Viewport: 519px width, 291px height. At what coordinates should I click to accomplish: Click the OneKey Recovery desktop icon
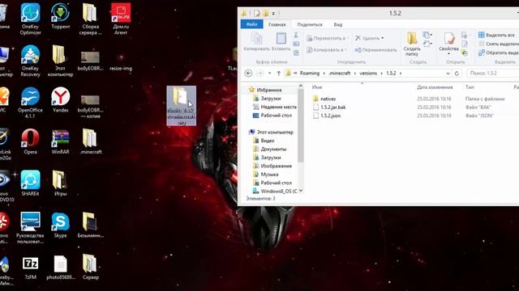click(x=30, y=61)
